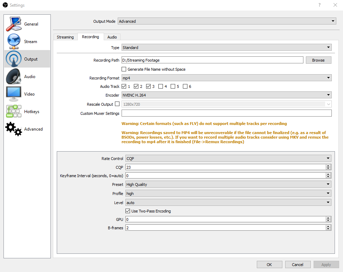Expand the Level dropdown
The width and height of the screenshot is (343, 272).
click(228, 202)
